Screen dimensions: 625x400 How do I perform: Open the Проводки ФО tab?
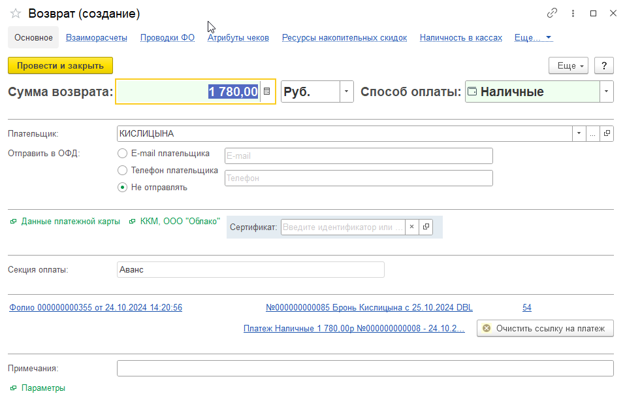point(167,37)
